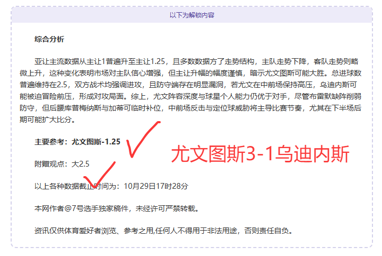Select the 综合分析 heading
This screenshot has height=256, width=382.
click(49, 40)
